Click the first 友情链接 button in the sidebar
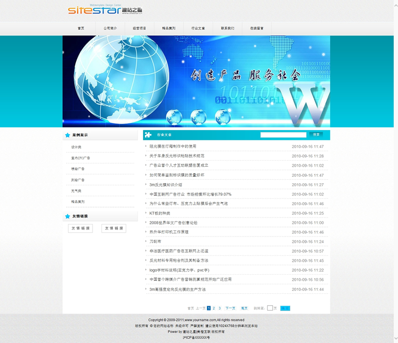Screen dimensions: 398x343 click(80, 228)
